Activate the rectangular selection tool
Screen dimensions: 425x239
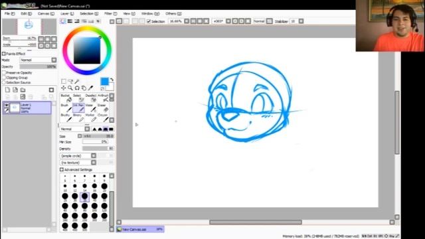[x=64, y=81]
